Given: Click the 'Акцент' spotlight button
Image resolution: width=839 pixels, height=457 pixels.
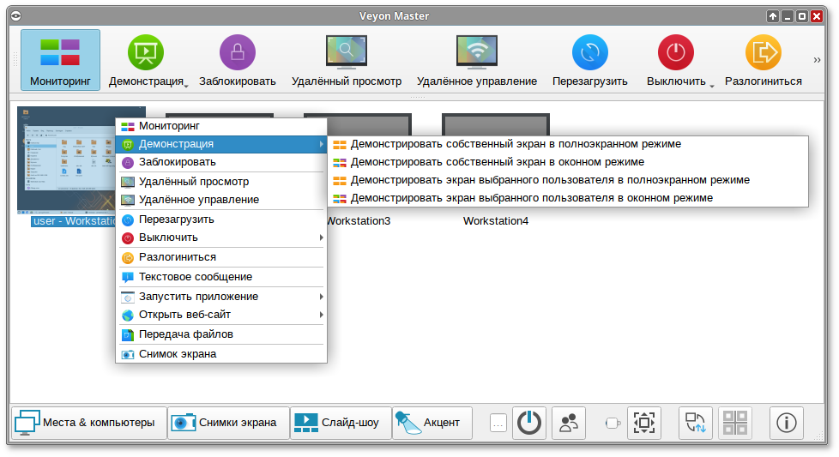Looking at the screenshot, I should [432, 423].
